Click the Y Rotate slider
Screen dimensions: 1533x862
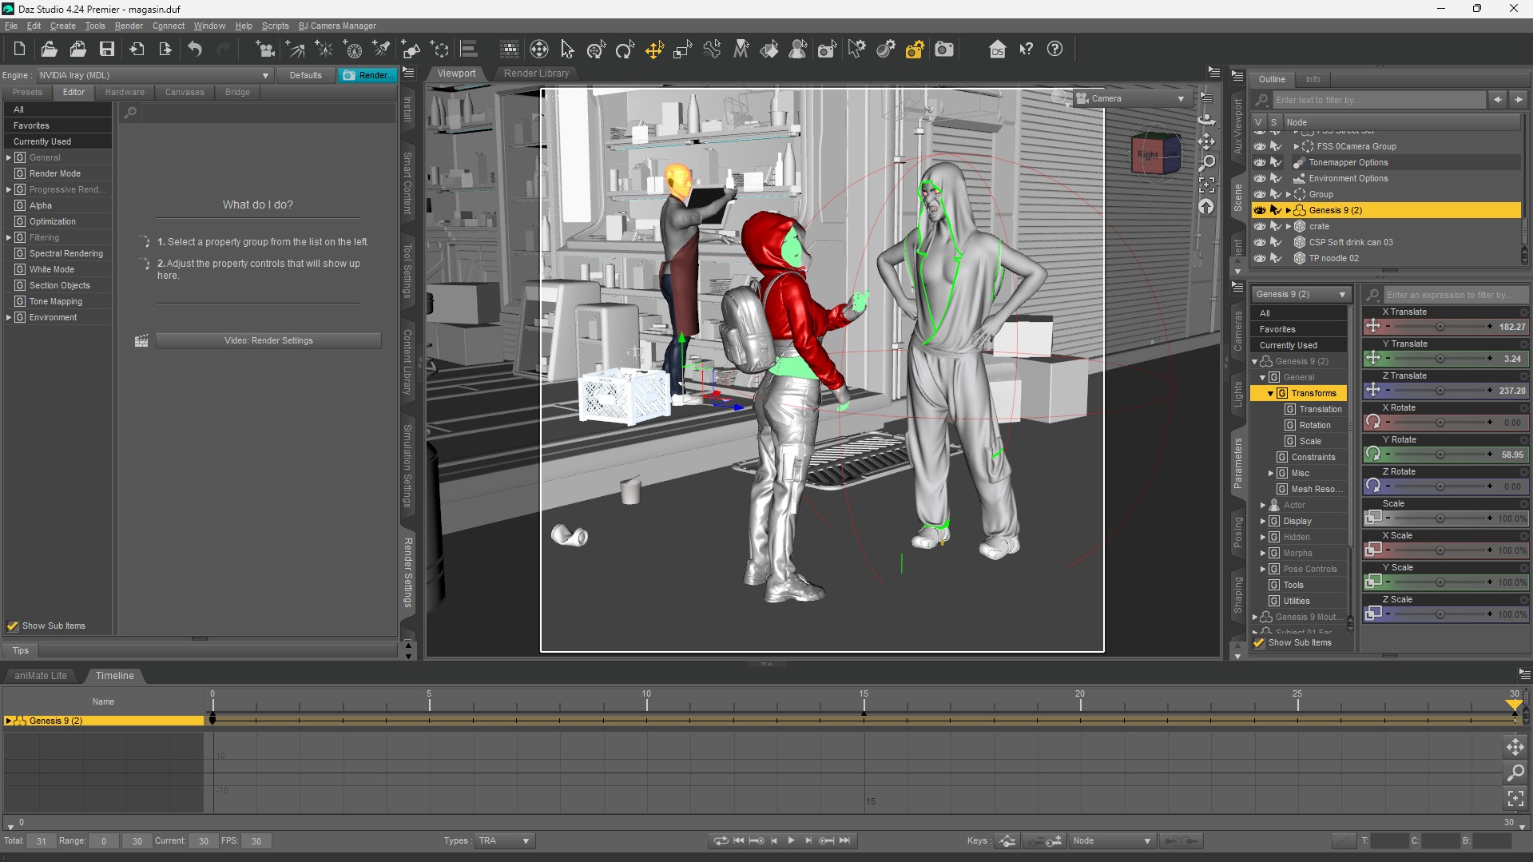point(1439,455)
